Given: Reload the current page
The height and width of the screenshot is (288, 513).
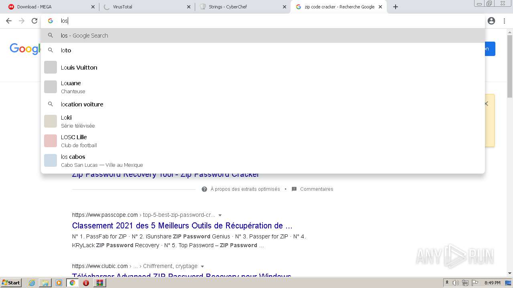Looking at the screenshot, I should (34, 21).
